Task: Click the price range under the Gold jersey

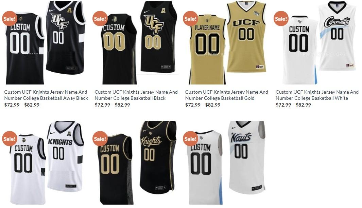Action: click(203, 105)
